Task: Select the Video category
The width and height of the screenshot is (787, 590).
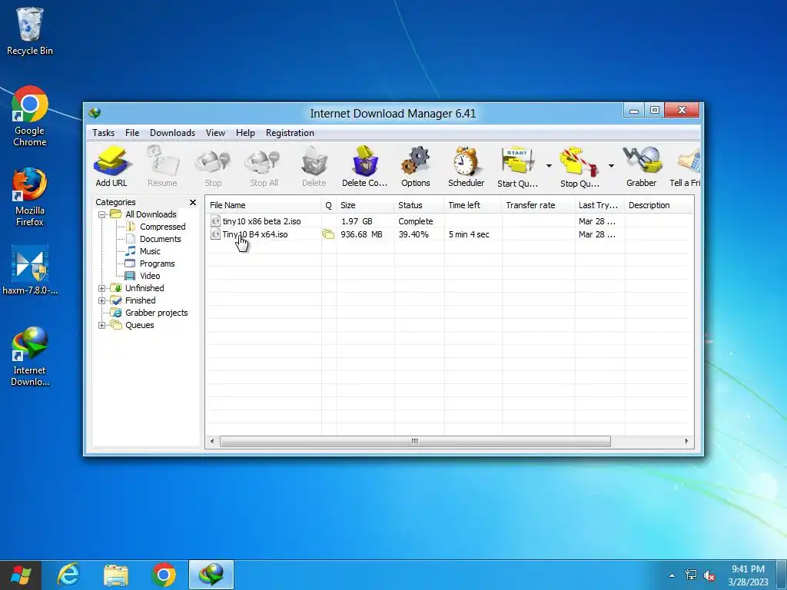Action: click(x=150, y=276)
